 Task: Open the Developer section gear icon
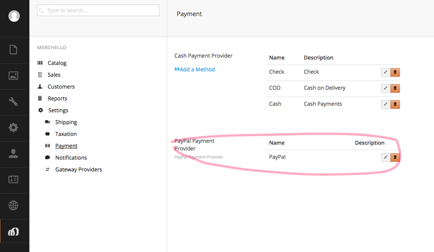[x=13, y=128]
